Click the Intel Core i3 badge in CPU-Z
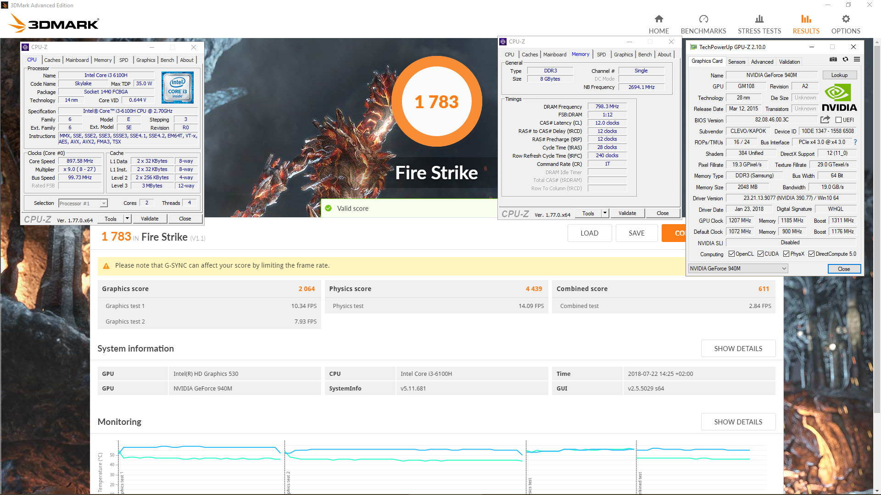The height and width of the screenshot is (495, 881). click(x=178, y=87)
